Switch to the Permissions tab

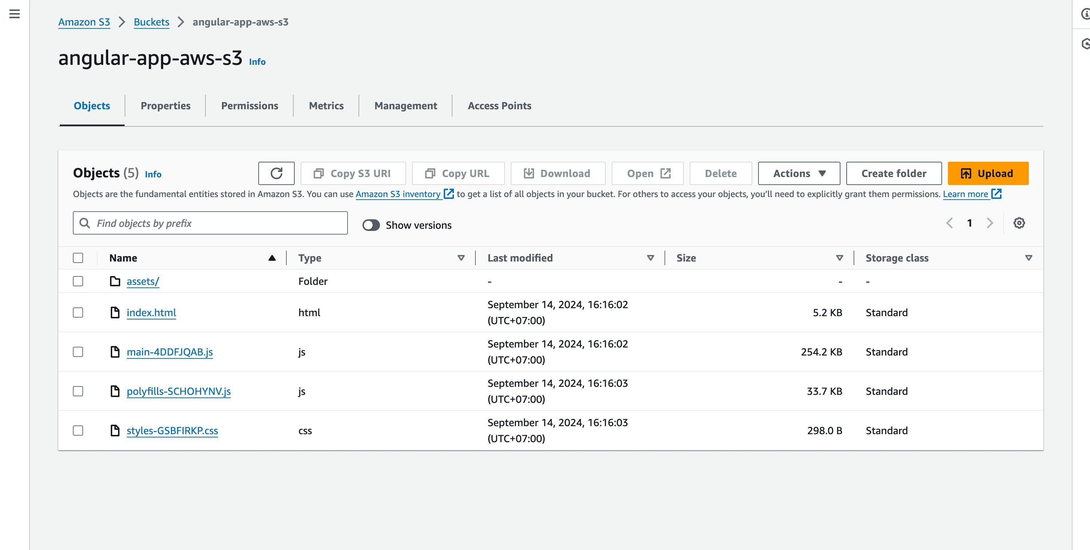[250, 106]
